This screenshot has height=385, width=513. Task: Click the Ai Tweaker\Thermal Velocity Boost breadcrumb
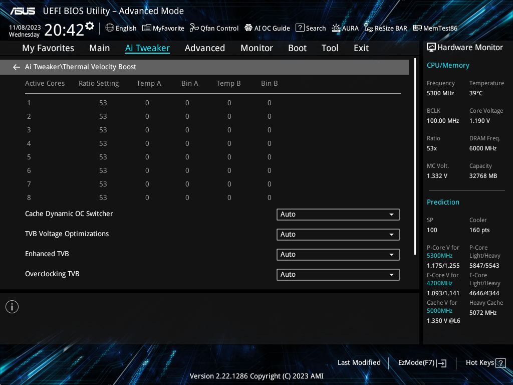pyautogui.click(x=81, y=67)
